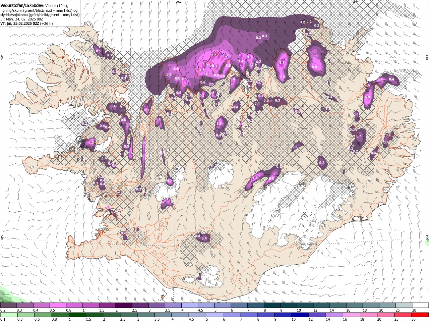Click the 'slydda/snjókoma' description line

[40, 15]
